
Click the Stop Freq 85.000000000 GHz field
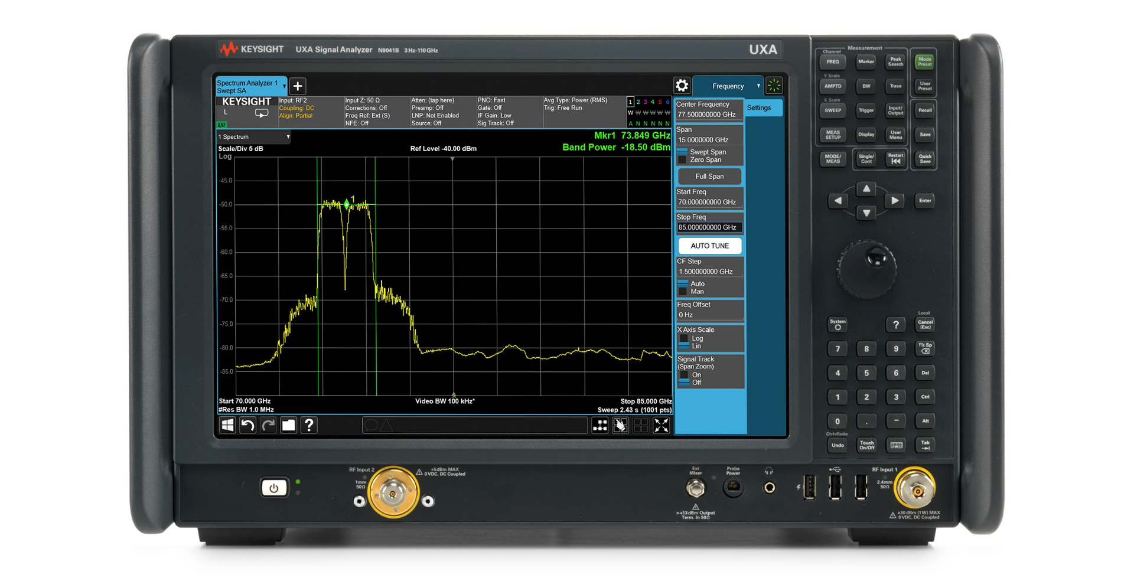point(709,227)
